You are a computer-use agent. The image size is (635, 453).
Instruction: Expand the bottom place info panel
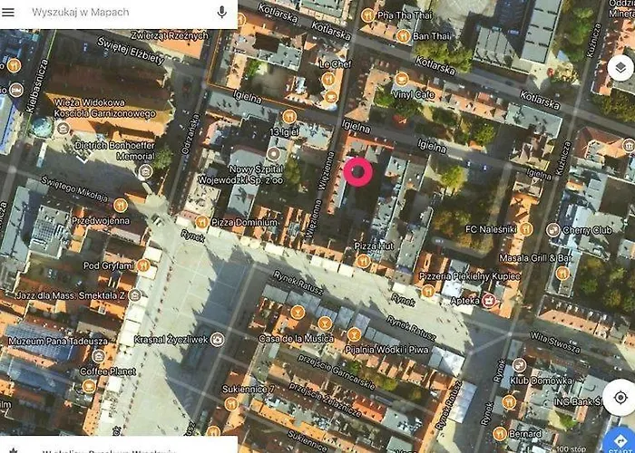[x=118, y=446]
